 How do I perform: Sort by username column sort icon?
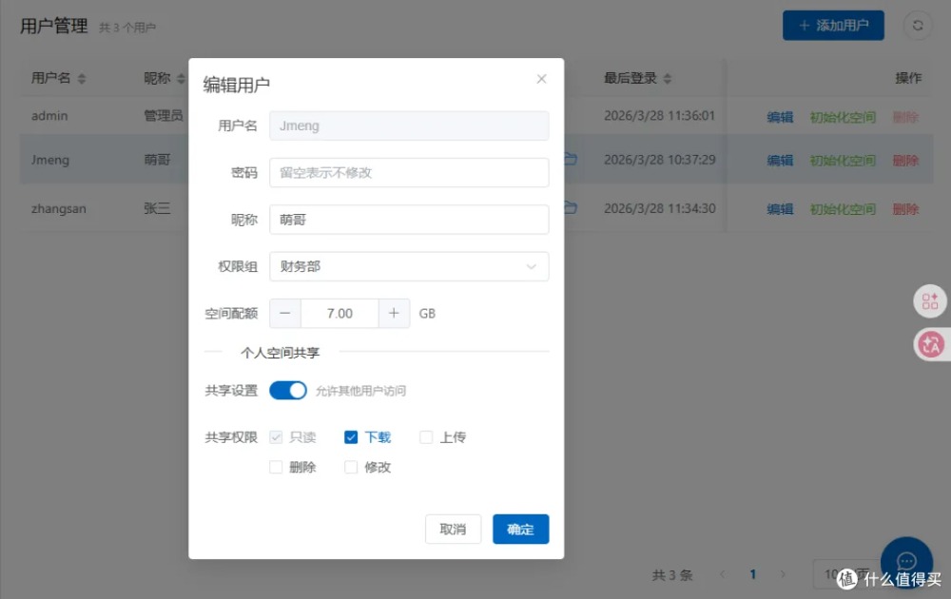point(82,79)
